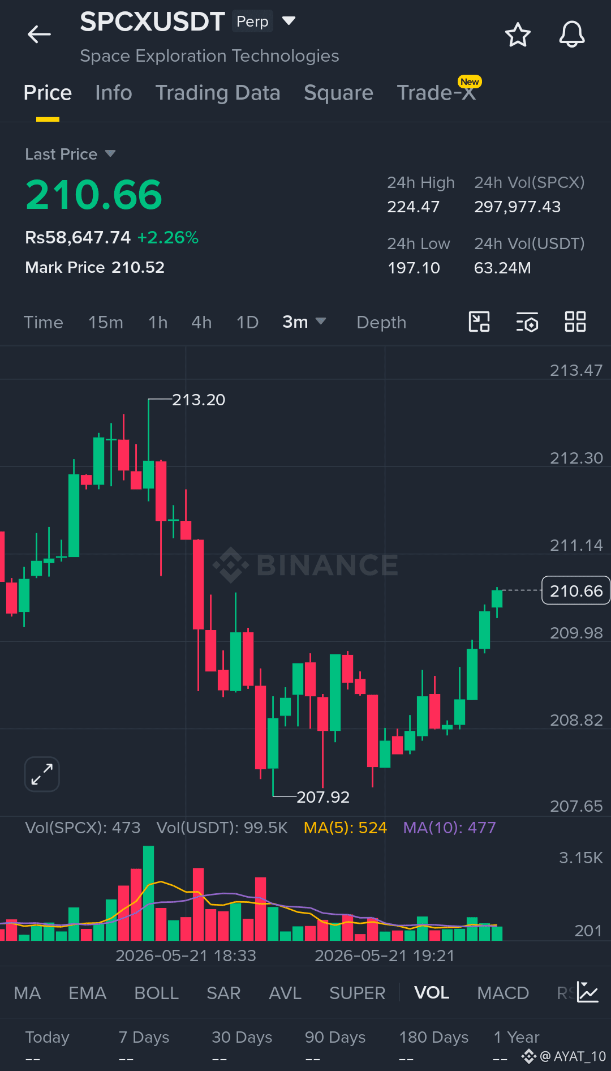The image size is (611, 1071).
Task: Enable the BOLL indicator
Action: click(x=157, y=993)
